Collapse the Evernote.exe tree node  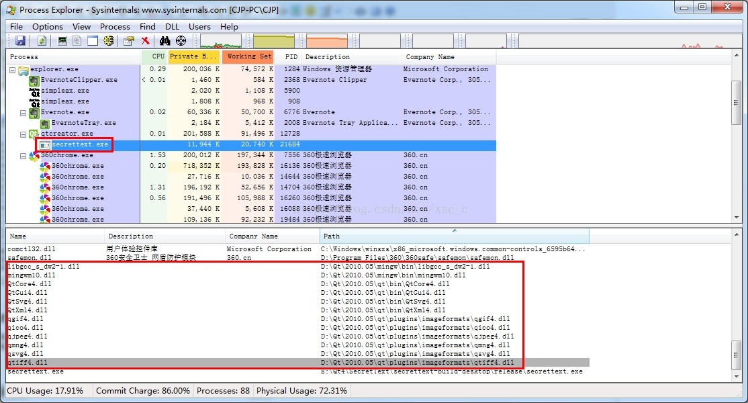tap(23, 113)
